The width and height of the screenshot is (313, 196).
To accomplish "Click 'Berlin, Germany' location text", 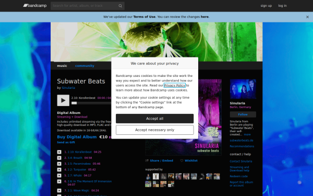I will click(240, 107).
